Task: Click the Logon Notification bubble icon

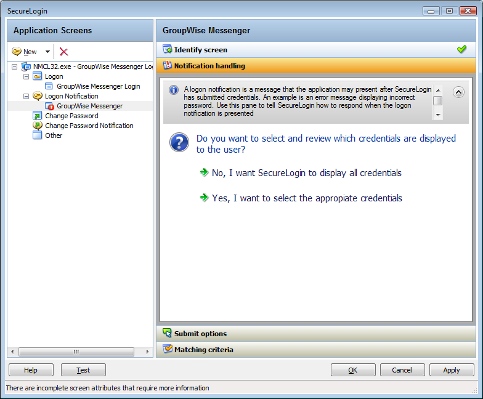Action: (x=37, y=96)
